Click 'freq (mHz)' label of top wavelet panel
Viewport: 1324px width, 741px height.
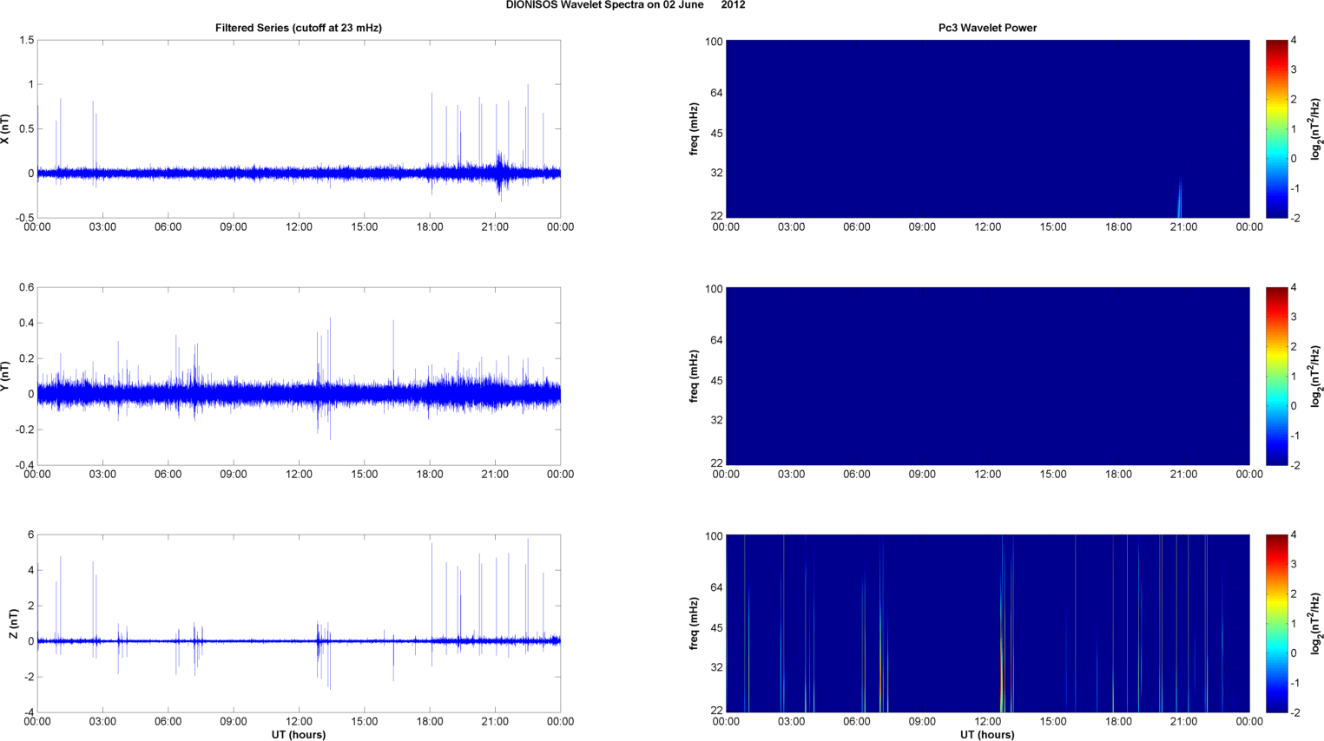pyautogui.click(x=695, y=129)
